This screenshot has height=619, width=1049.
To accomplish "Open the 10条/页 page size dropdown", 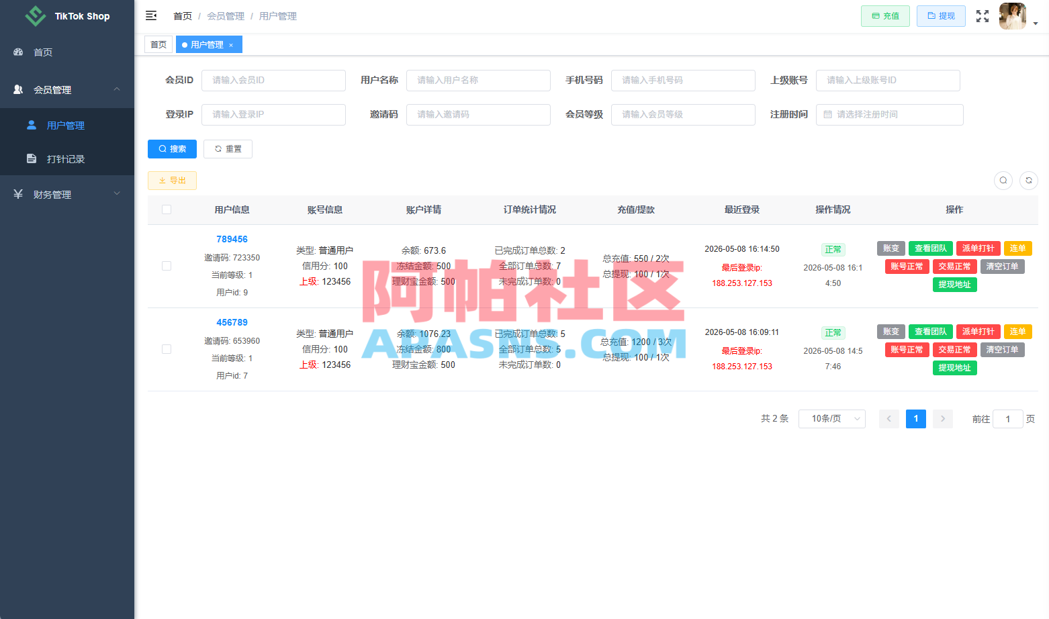I will [832, 419].
